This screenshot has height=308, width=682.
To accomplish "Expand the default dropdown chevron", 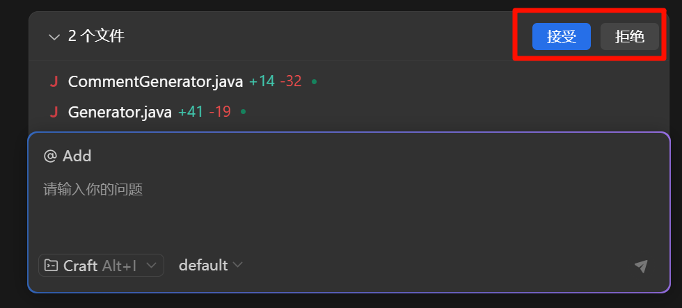I will point(238,266).
